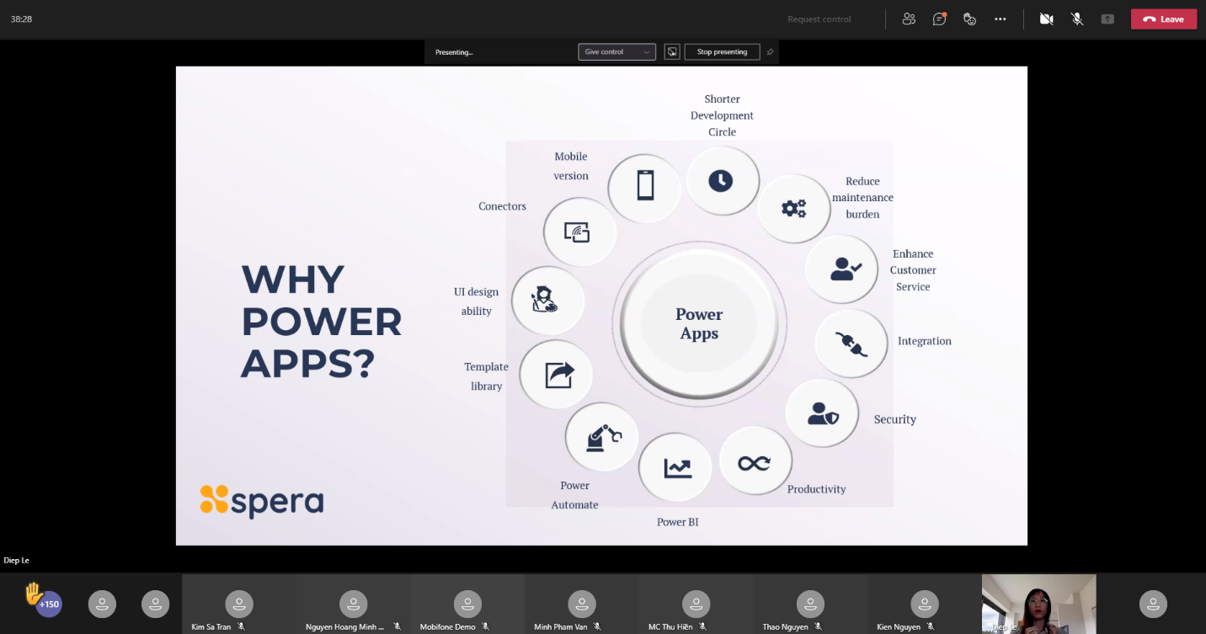Select Nguyen Hoang Minh participant tile
The image size is (1206, 634).
tap(353, 604)
